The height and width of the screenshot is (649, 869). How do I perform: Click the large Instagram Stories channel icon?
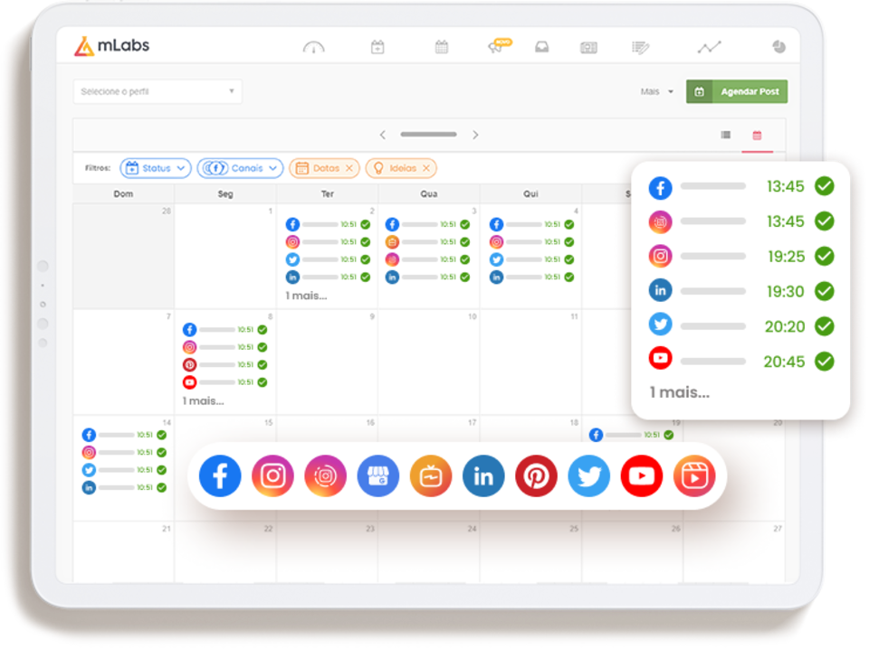[325, 475]
